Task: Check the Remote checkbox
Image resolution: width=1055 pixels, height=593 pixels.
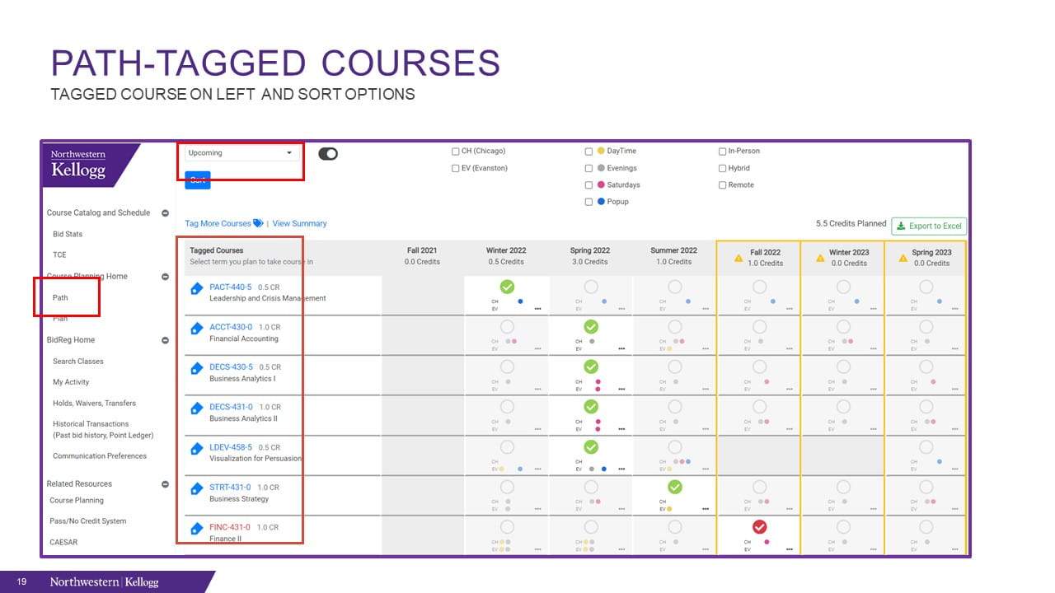Action: click(x=722, y=185)
